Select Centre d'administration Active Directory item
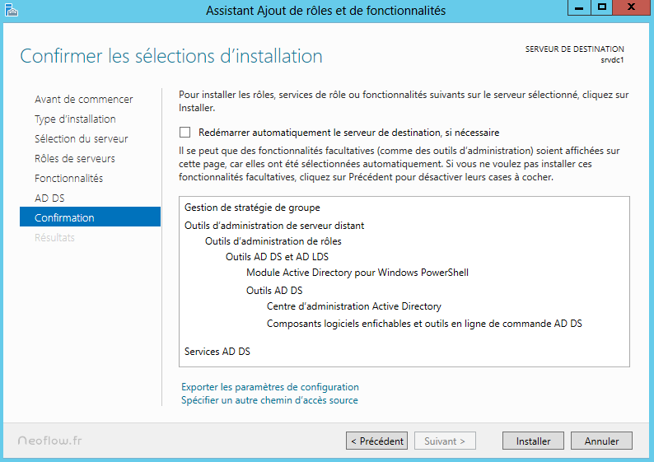The height and width of the screenshot is (462, 654). tap(353, 306)
